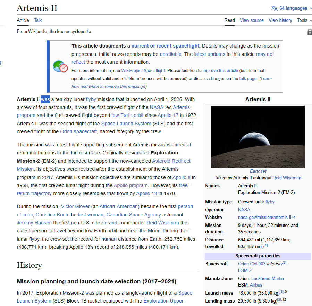Click the View source tab

tap(252, 20)
